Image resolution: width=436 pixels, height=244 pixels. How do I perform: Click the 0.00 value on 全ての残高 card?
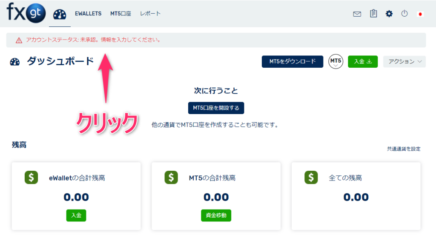pyautogui.click(x=356, y=197)
